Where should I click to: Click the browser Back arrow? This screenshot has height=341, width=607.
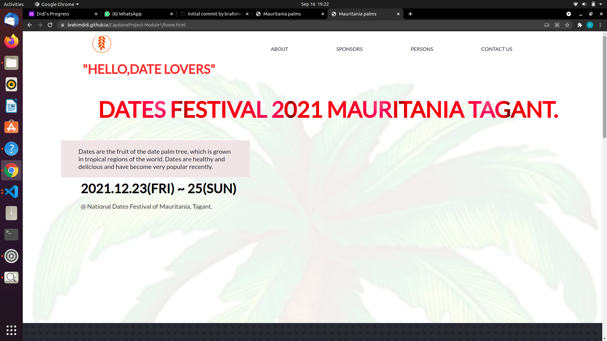coord(29,25)
